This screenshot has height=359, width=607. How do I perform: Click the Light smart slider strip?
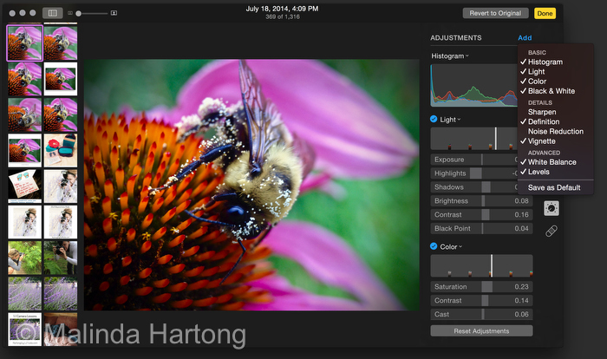point(474,139)
